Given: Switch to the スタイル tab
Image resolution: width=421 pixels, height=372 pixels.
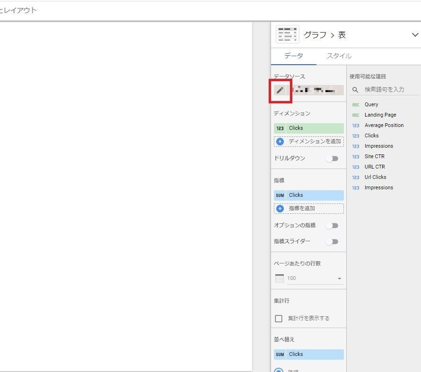Looking at the screenshot, I should coord(339,56).
